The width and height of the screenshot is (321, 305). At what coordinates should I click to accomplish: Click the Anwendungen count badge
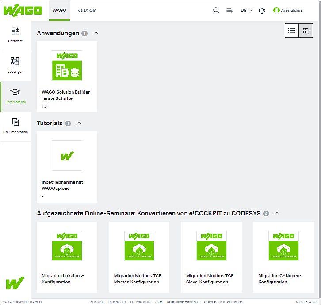click(84, 33)
